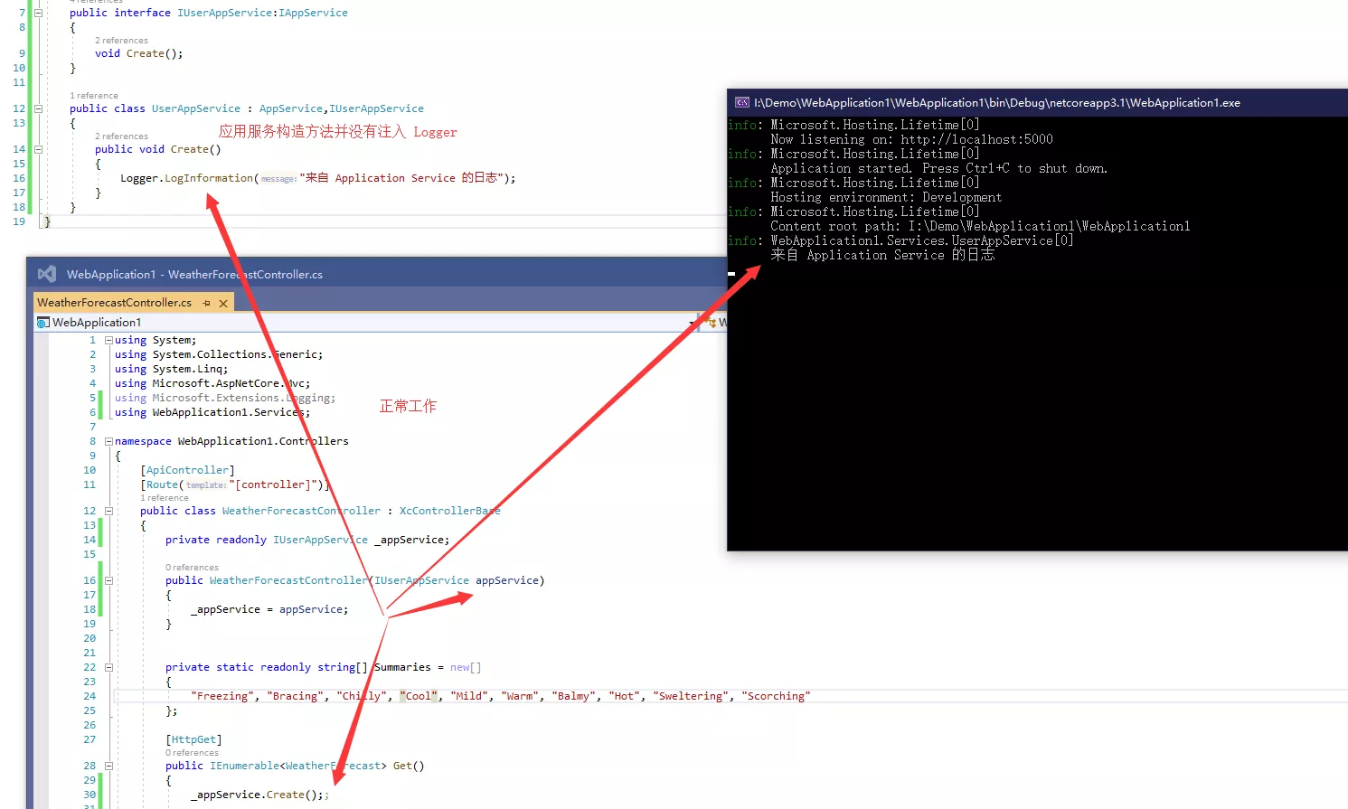Collapse the Get() method at line 28
This screenshot has width=1348, height=809.
pyautogui.click(x=108, y=767)
